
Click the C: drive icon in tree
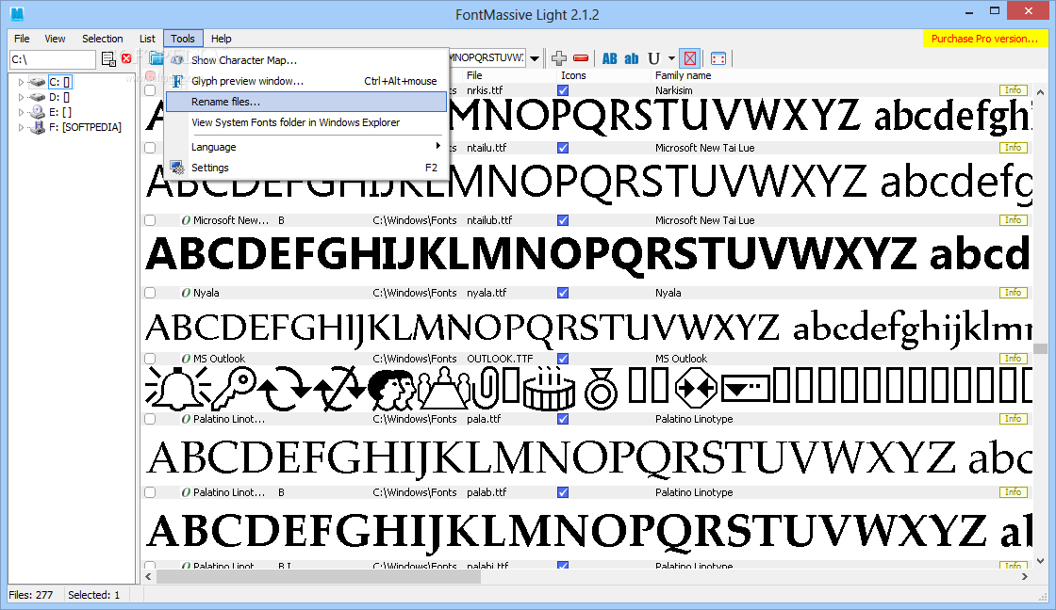[x=37, y=82]
